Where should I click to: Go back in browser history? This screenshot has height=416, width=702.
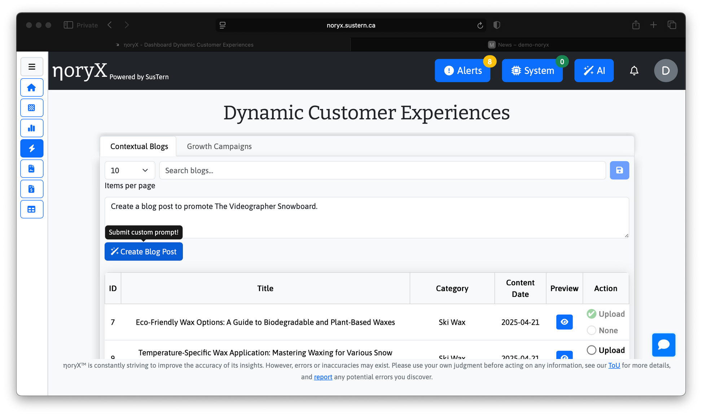(x=110, y=25)
